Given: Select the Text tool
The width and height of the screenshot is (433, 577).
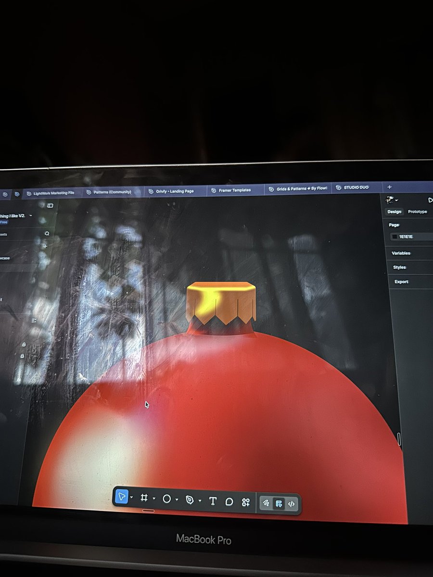Looking at the screenshot, I should click(213, 502).
